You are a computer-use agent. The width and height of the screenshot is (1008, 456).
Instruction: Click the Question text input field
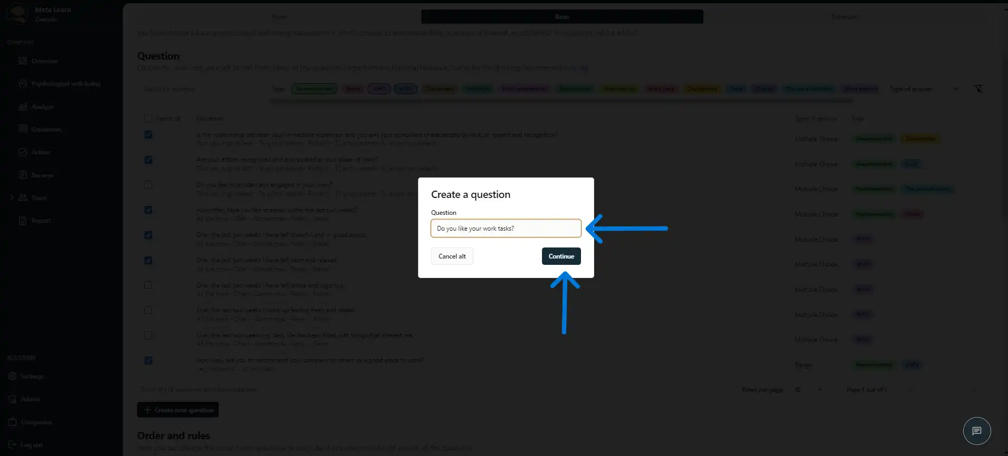pyautogui.click(x=506, y=229)
